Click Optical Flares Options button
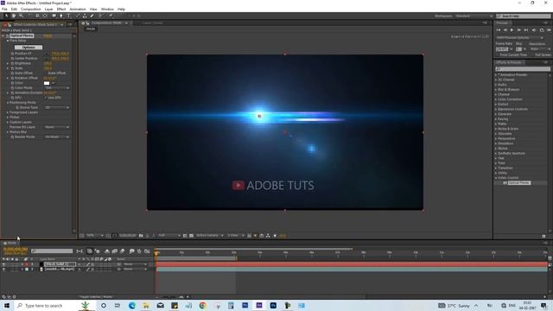553x311 pixels. (29, 48)
